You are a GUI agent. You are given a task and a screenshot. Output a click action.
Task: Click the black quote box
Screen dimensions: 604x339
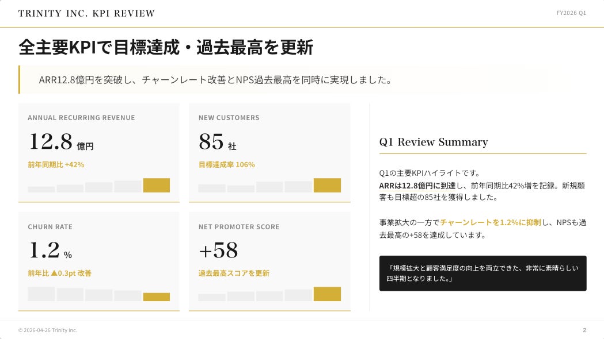483,273
